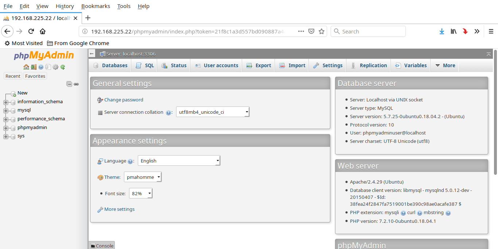The height and width of the screenshot is (249, 498).
Task: Switch to the User accounts tab
Action: (217, 65)
